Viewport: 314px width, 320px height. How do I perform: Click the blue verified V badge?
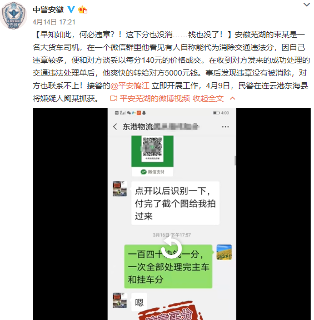tap(71, 9)
